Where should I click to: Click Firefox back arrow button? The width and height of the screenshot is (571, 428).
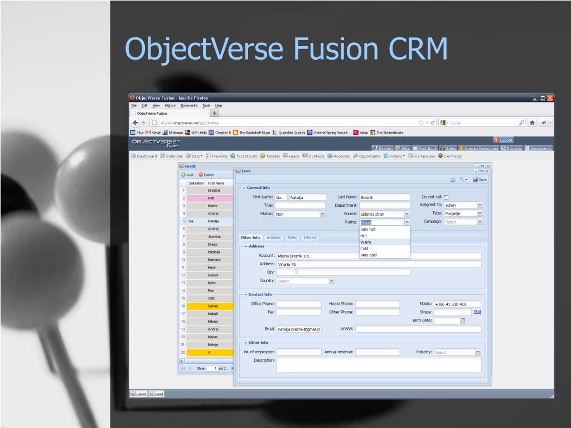pos(136,123)
